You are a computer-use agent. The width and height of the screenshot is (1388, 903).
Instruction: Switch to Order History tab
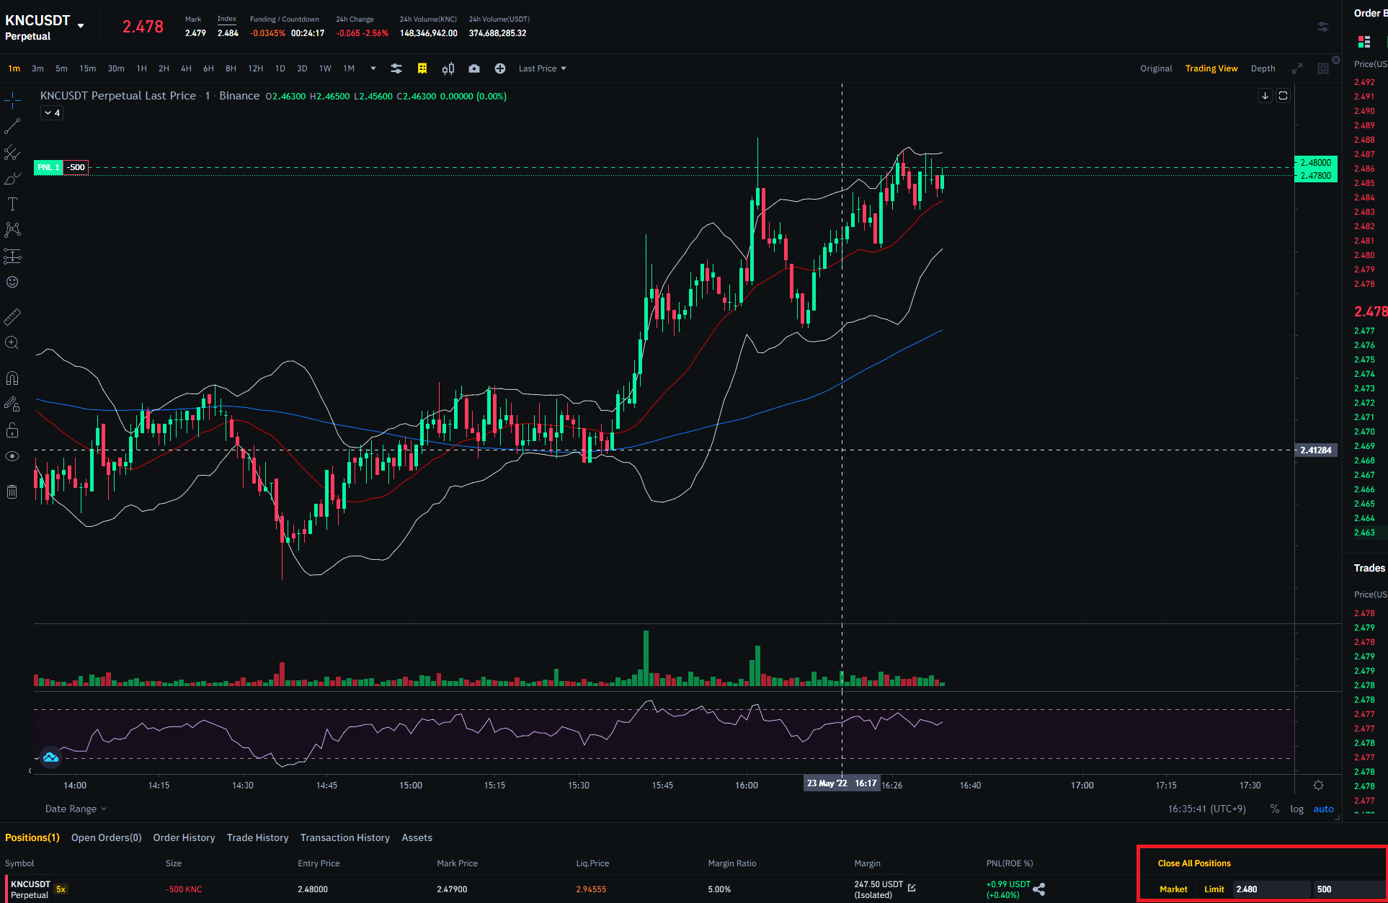[x=184, y=837]
